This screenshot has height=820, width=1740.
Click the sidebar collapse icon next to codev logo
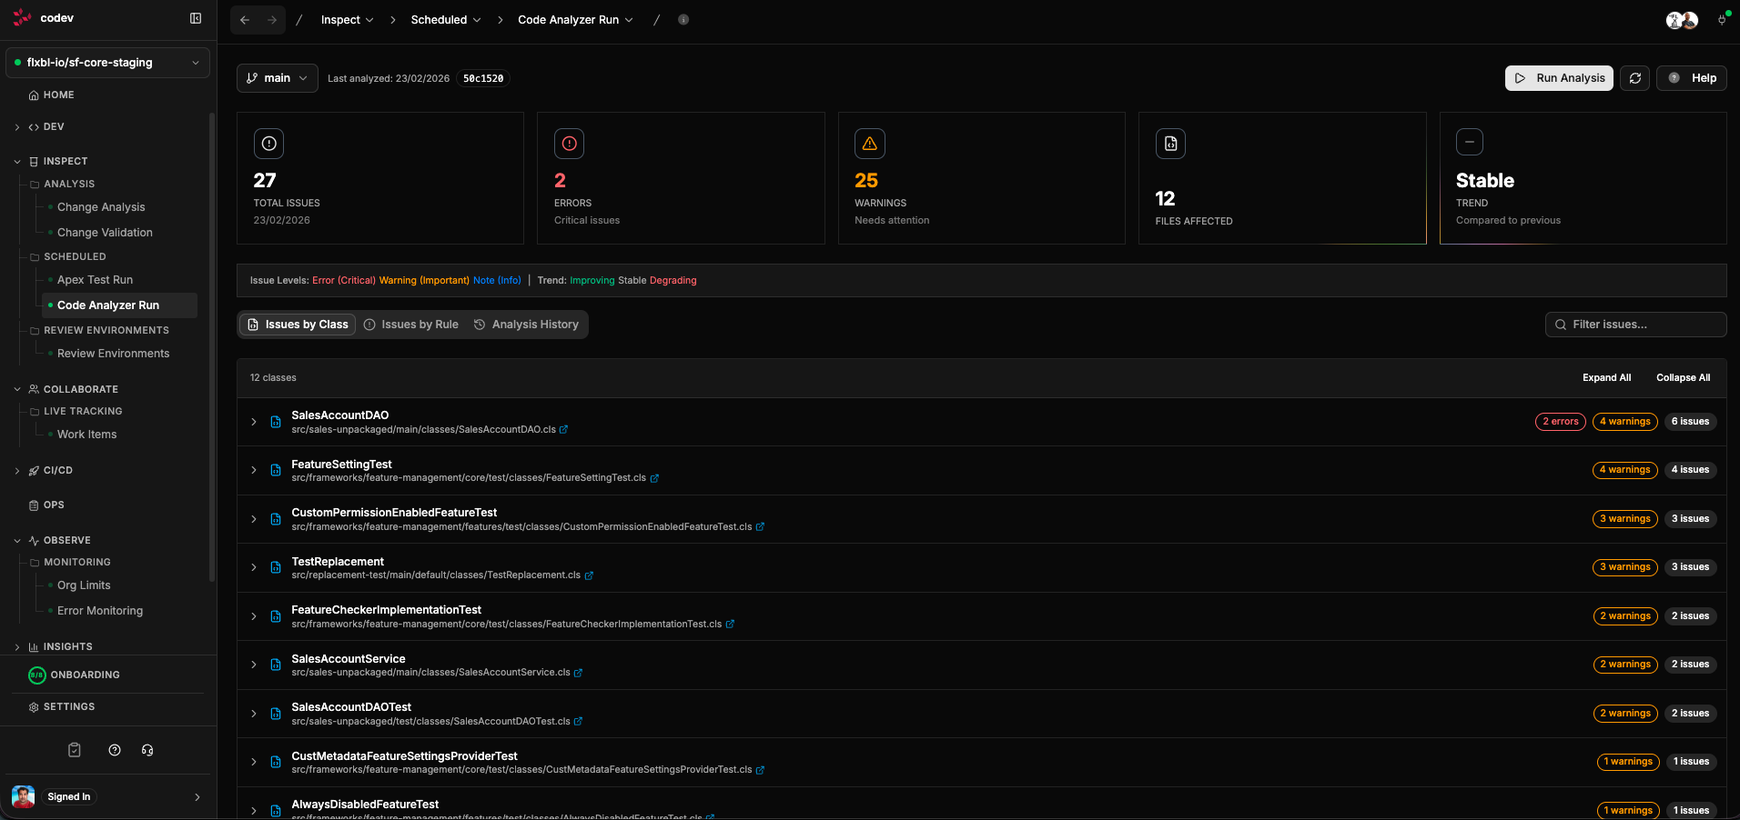pos(196,17)
